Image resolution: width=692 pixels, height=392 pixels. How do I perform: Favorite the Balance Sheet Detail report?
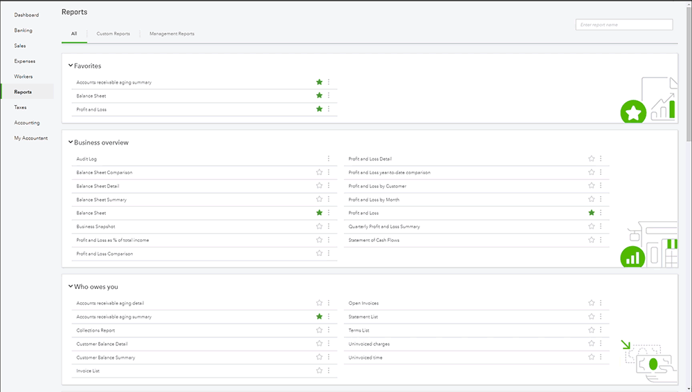(319, 186)
